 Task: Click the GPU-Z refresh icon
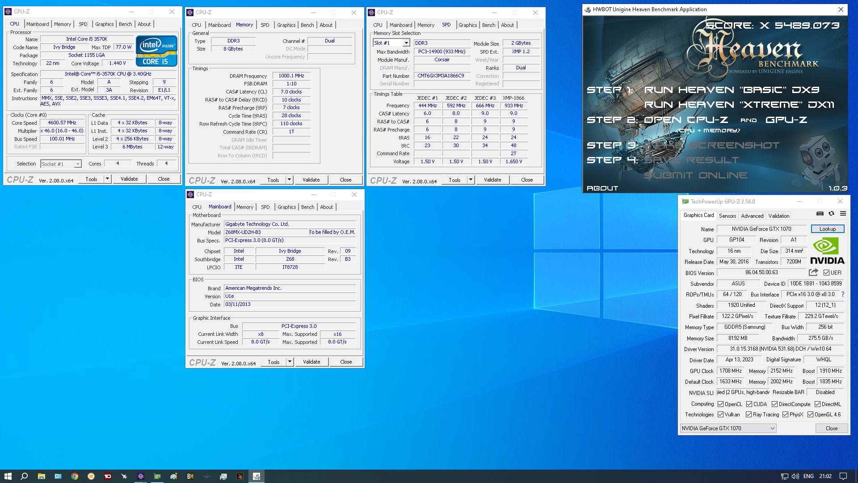pyautogui.click(x=831, y=214)
